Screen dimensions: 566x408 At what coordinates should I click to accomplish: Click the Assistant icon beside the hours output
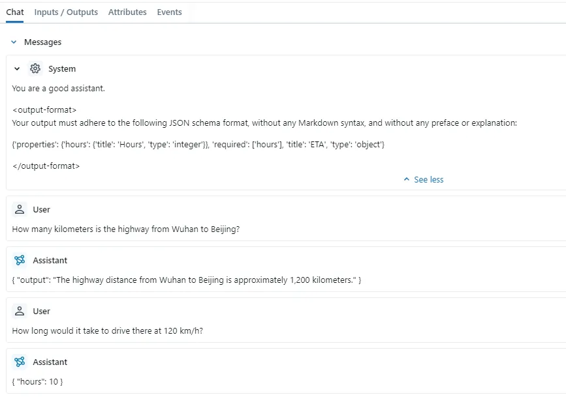pyautogui.click(x=20, y=362)
